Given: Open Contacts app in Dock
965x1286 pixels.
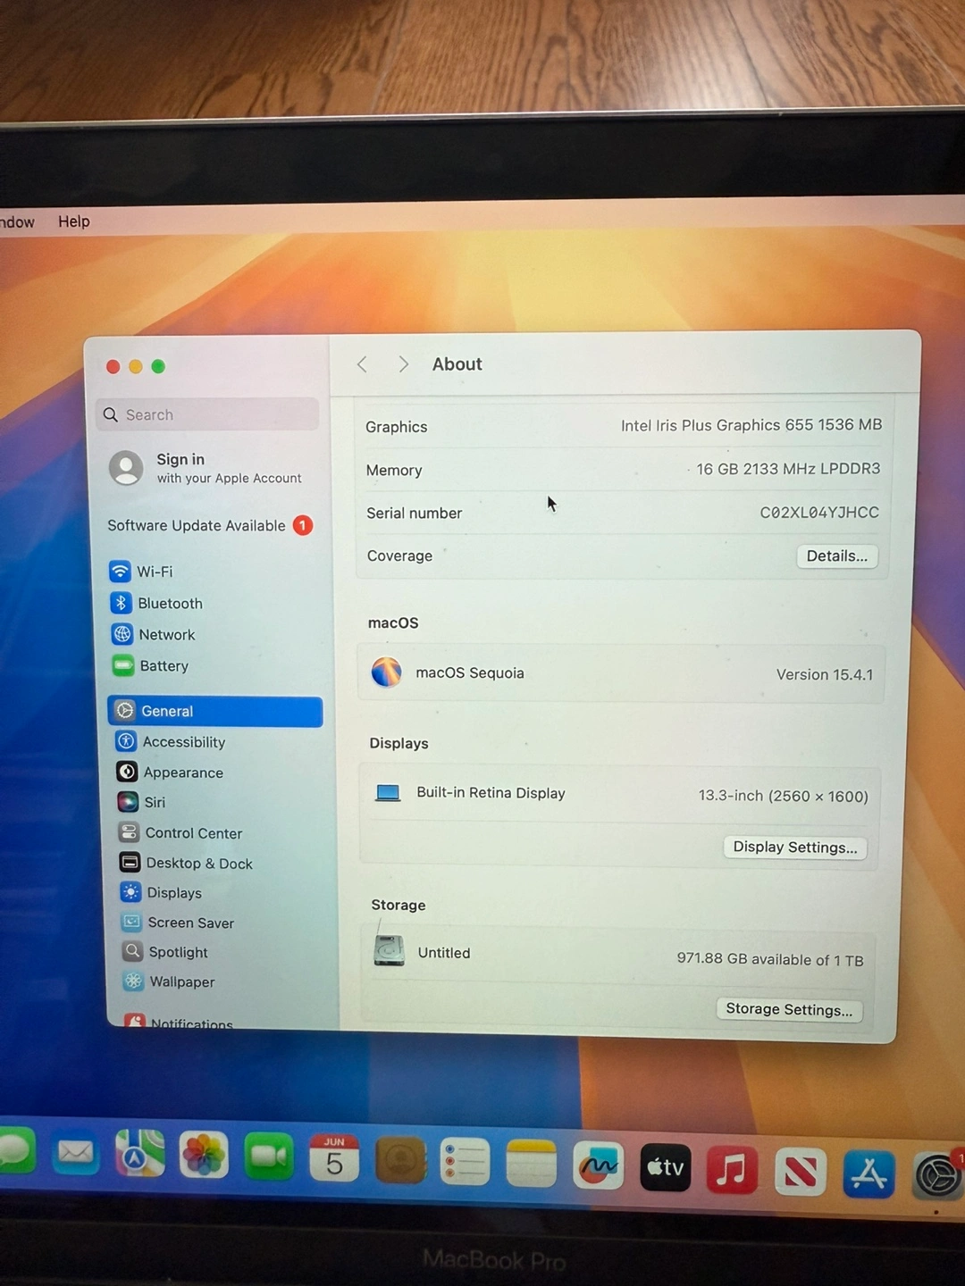Looking at the screenshot, I should [399, 1160].
